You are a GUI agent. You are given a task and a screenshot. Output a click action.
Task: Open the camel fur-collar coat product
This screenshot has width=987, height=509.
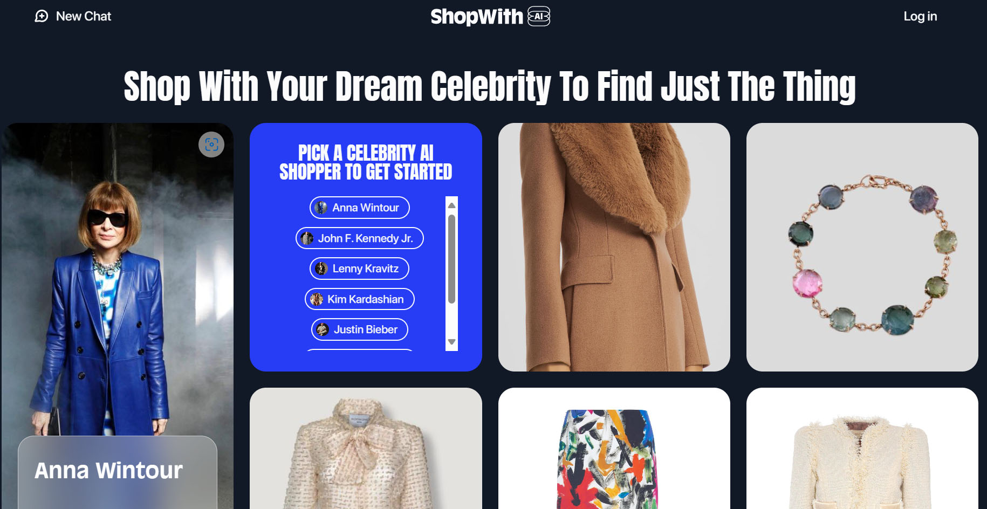point(614,247)
